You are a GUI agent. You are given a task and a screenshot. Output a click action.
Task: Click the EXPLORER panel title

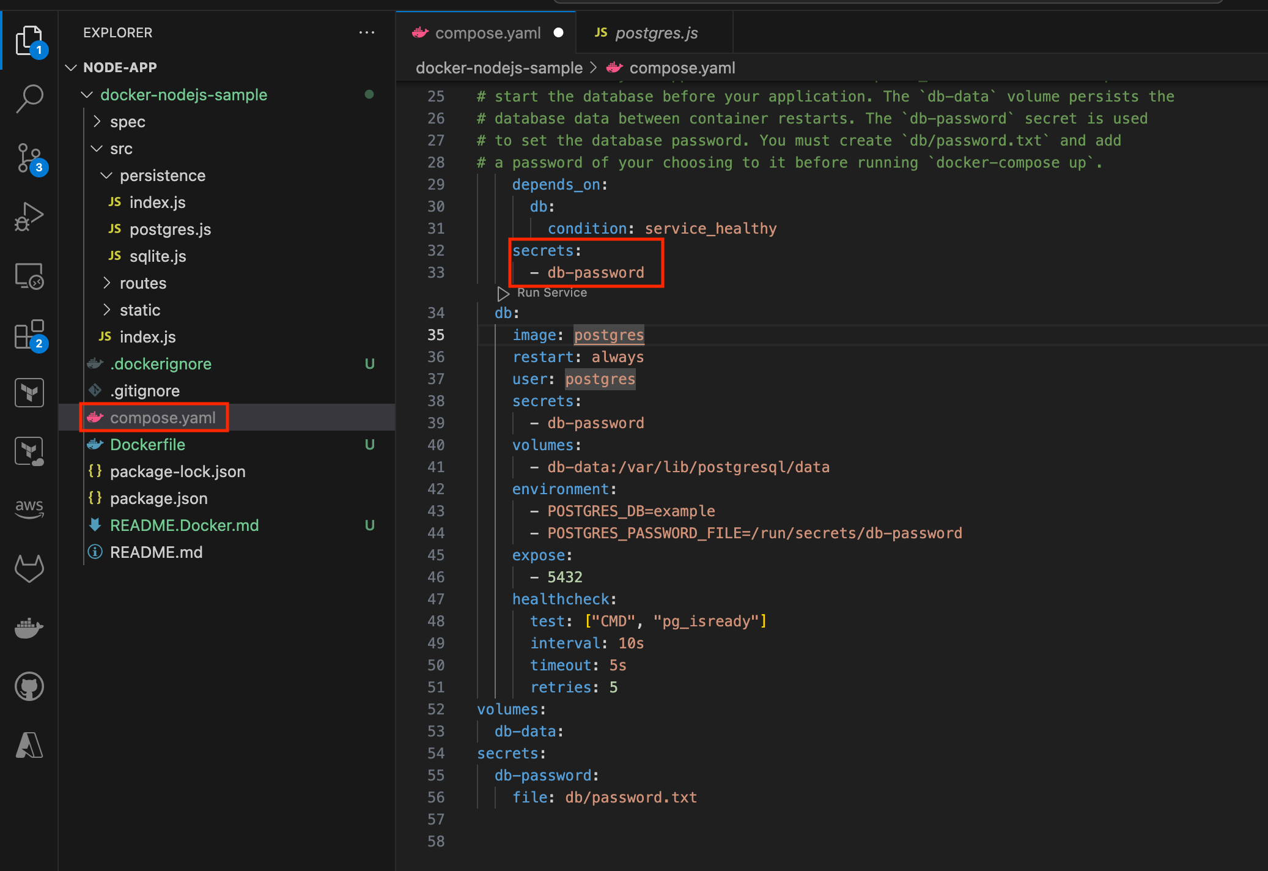117,32
